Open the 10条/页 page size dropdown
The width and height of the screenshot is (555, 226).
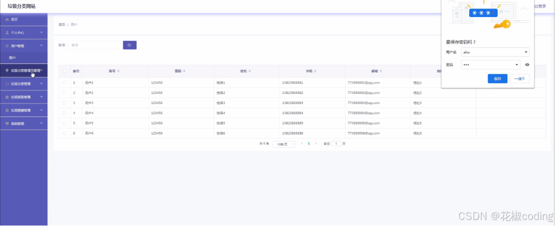[x=284, y=144]
